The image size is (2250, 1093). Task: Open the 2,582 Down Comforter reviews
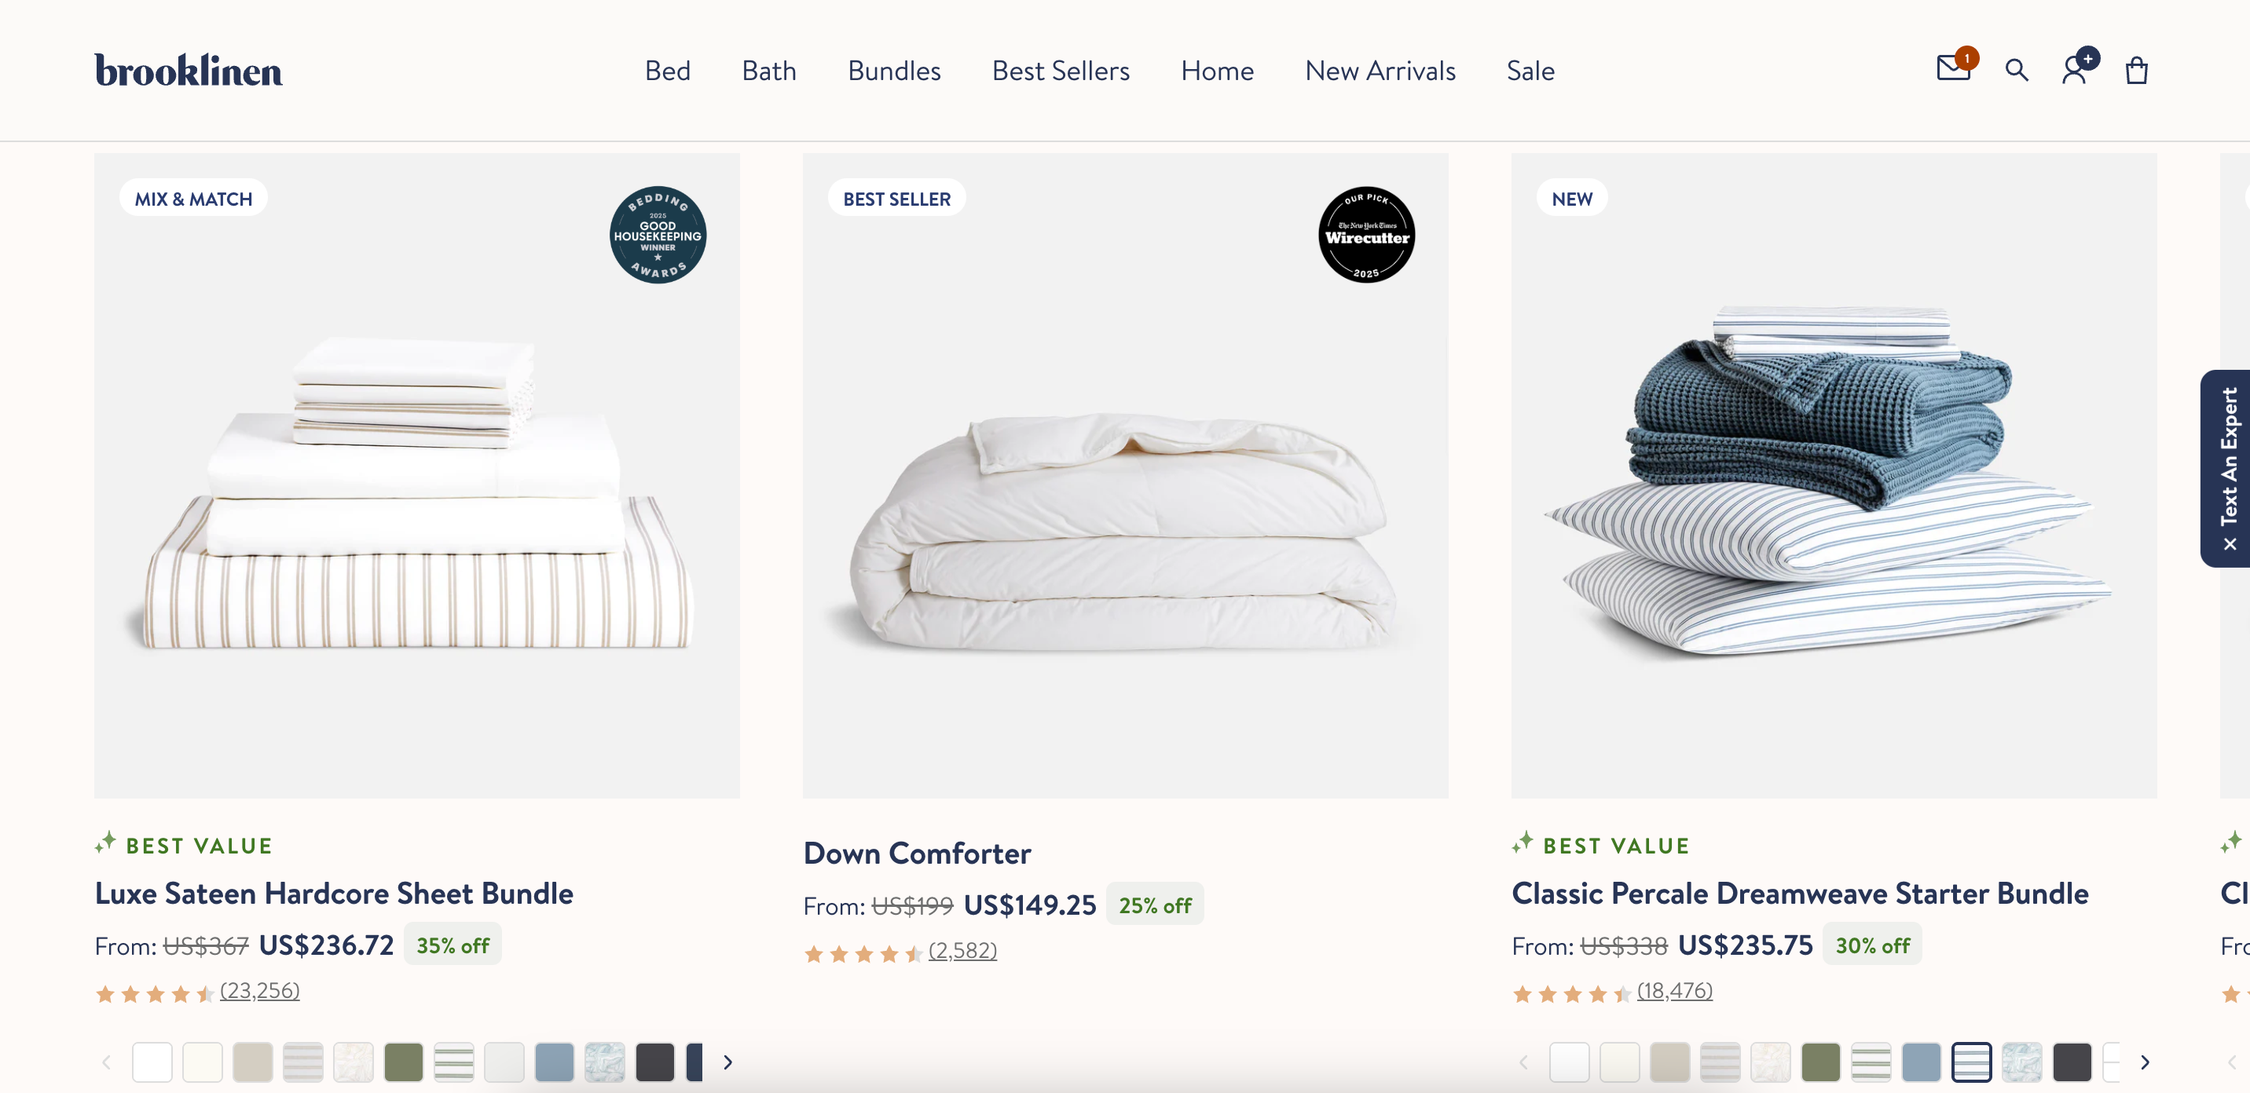point(962,950)
